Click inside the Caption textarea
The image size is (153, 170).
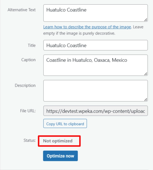point(95,65)
